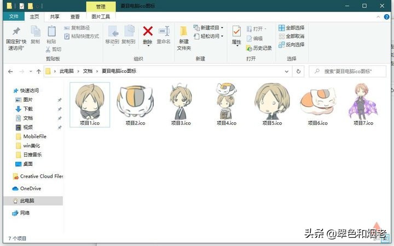Image resolution: width=394 pixels, height=246 pixels.
Task: Select the 项目2.ico cat icon file
Action: coord(136,104)
